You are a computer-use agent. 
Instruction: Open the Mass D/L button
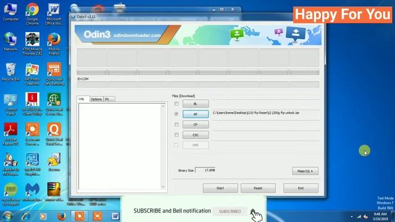(x=305, y=171)
